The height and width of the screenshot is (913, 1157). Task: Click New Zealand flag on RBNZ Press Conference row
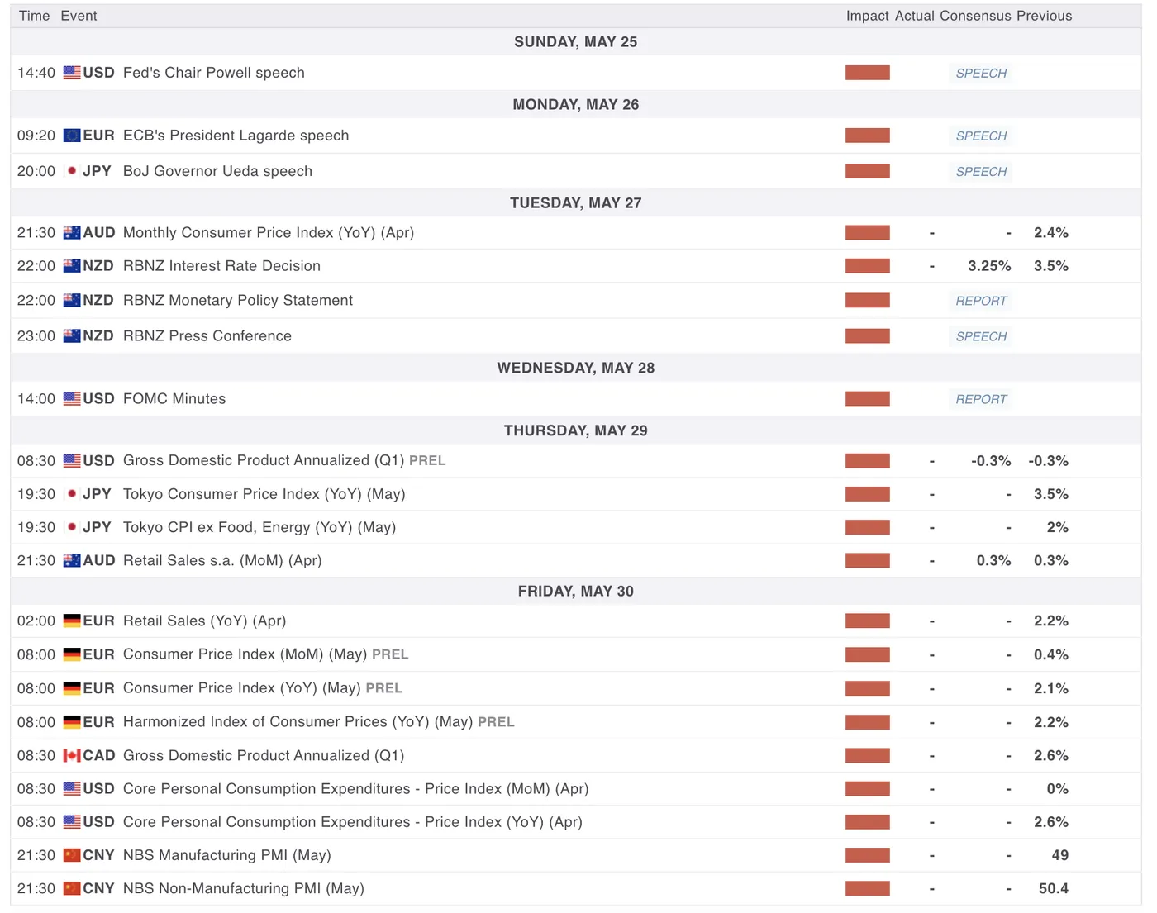(x=72, y=336)
